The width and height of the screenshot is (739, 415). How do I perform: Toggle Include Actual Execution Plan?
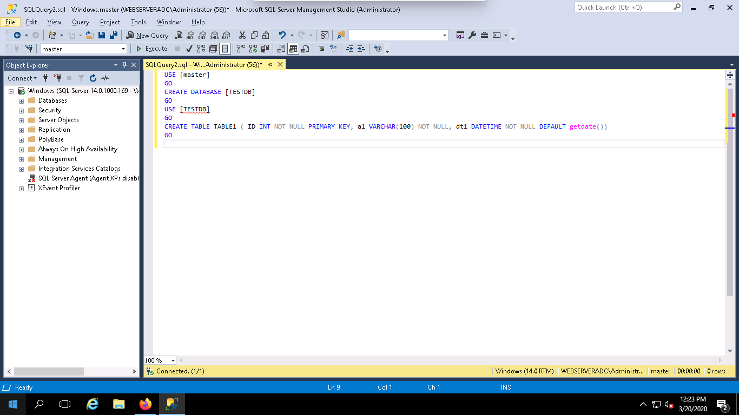click(x=241, y=49)
